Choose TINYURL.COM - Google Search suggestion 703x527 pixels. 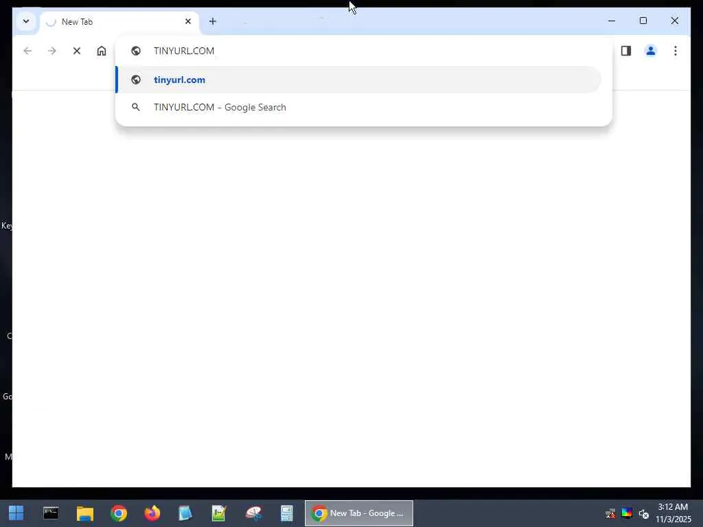pos(358,107)
